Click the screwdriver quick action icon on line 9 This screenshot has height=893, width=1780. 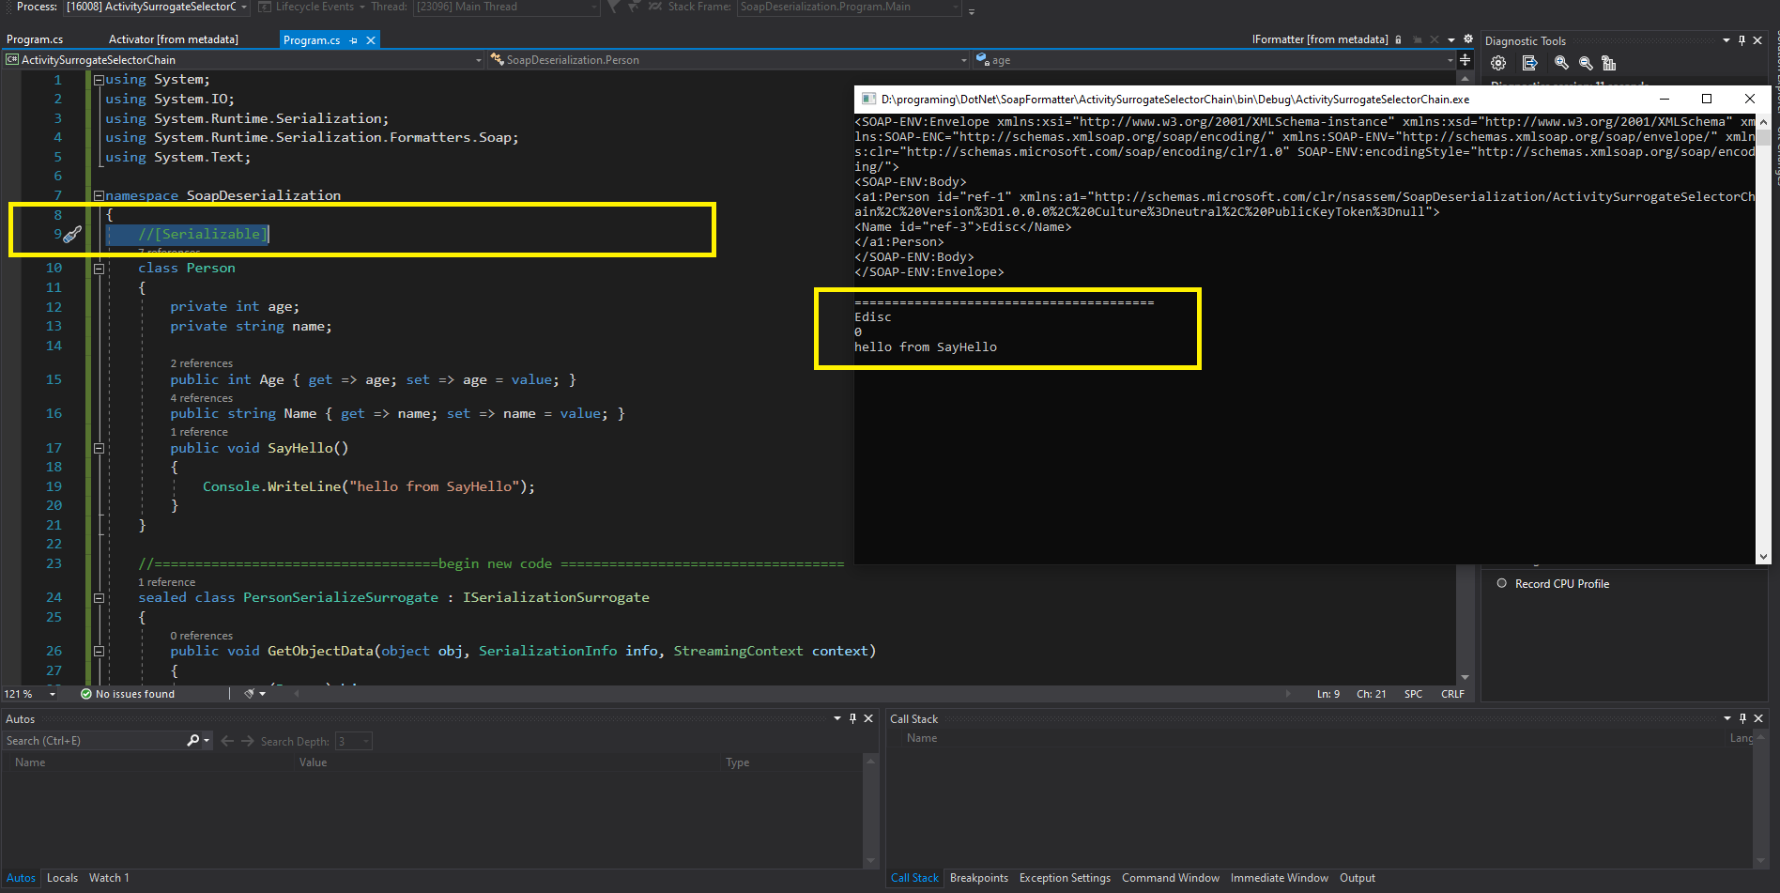pos(72,234)
